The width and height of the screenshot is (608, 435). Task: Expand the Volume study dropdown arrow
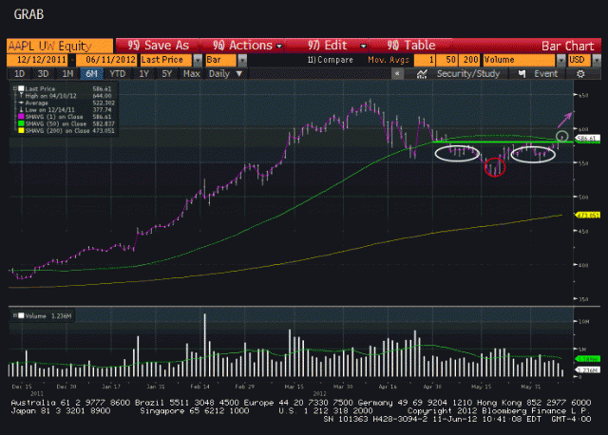pos(561,60)
